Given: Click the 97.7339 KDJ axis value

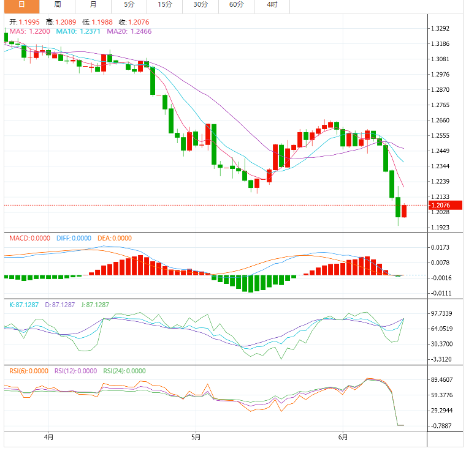Looking at the screenshot, I should pos(441,313).
